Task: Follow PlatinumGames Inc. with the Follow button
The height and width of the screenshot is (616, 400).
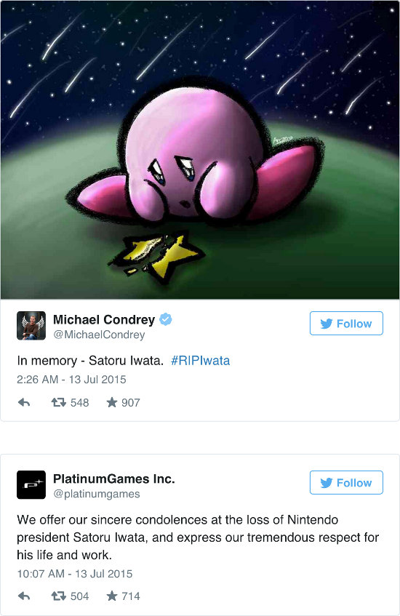Action: (346, 482)
